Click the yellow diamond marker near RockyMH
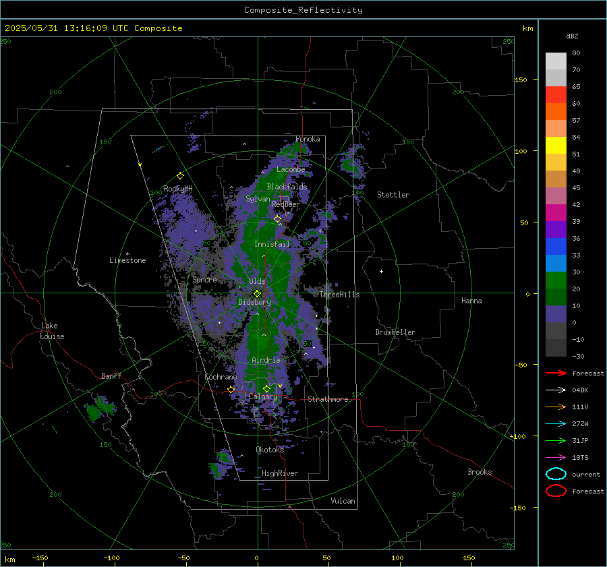This screenshot has height=567, width=607. coord(180,176)
